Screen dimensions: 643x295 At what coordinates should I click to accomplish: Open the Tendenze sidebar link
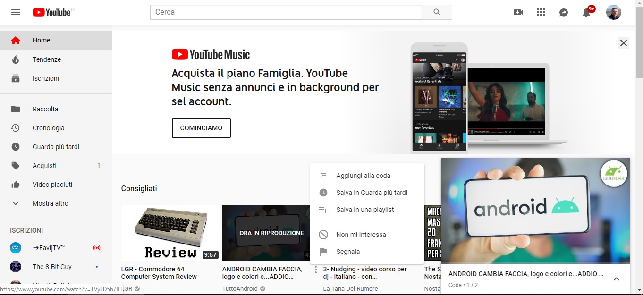coord(56,59)
